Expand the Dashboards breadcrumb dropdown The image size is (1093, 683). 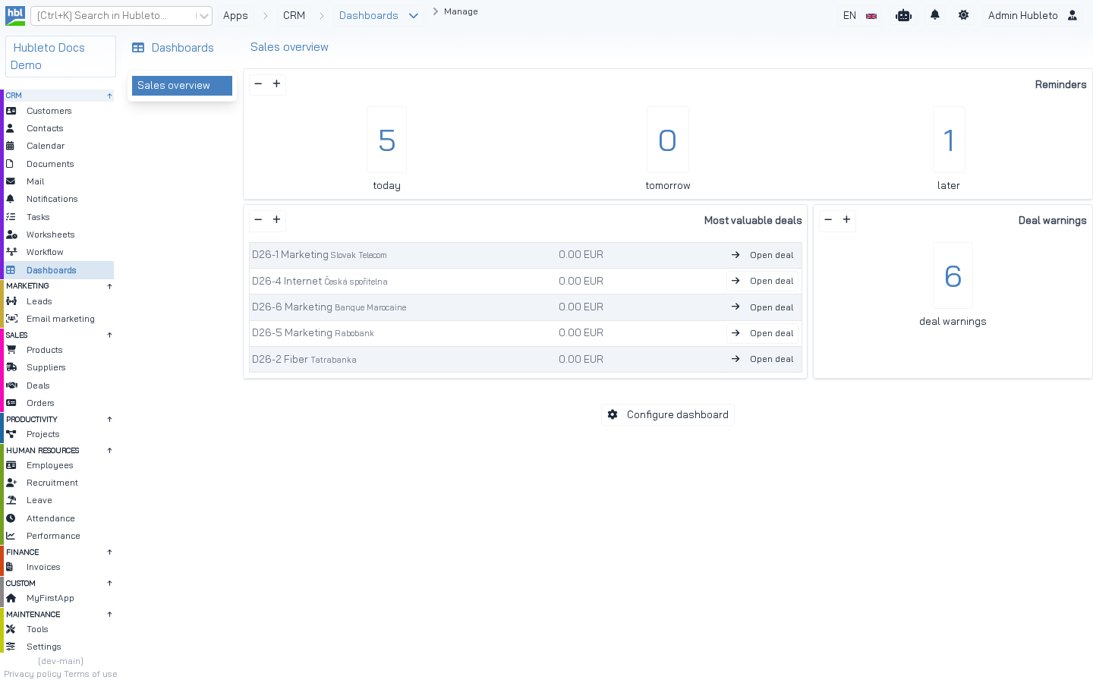pos(414,16)
